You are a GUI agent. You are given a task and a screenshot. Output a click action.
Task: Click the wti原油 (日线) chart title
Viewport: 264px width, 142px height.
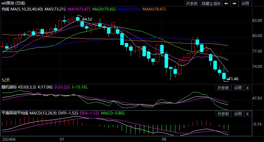click(x=13, y=3)
